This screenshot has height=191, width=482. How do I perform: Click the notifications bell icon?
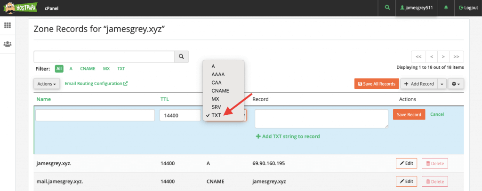[446, 8]
